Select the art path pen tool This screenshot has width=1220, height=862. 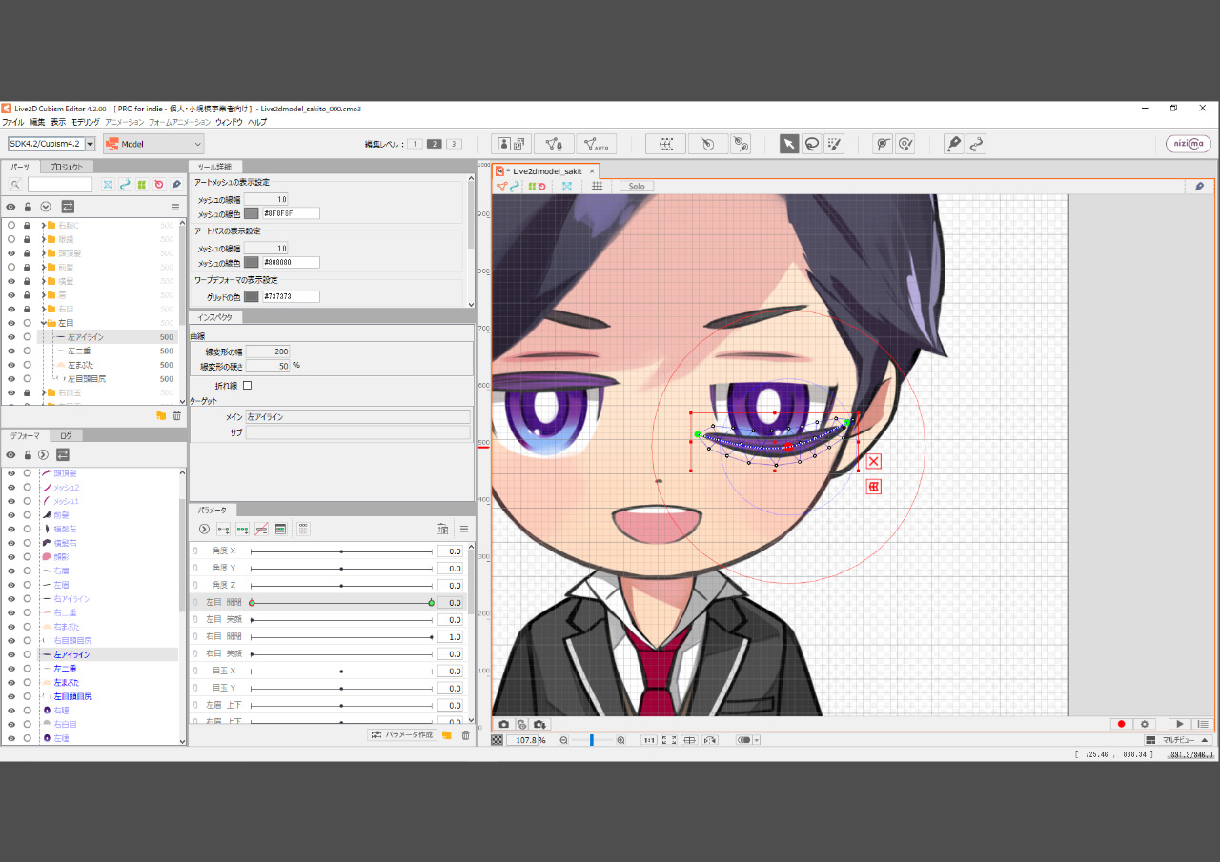click(953, 144)
